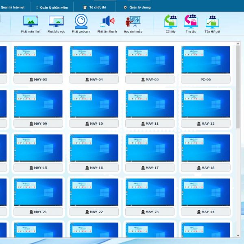Click the MAY-11 name label
This screenshot has height=244, width=244.
pyautogui.click(x=150, y=124)
